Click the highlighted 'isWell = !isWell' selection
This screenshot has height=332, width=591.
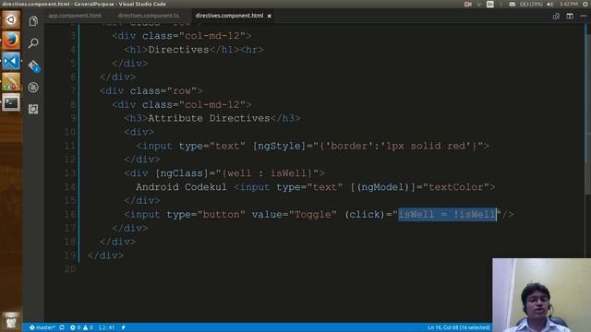tap(447, 214)
